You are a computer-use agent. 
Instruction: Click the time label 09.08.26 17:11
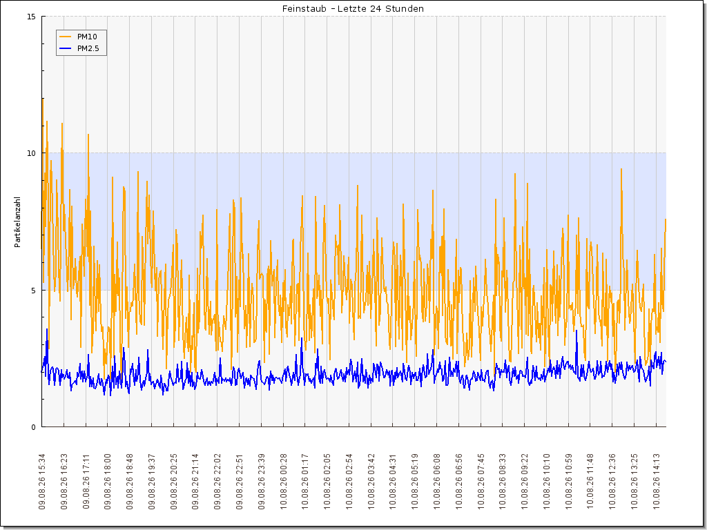point(86,481)
